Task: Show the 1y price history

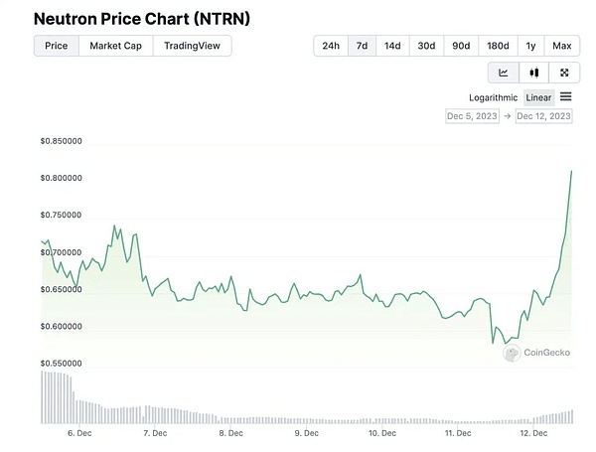Action: 531,46
